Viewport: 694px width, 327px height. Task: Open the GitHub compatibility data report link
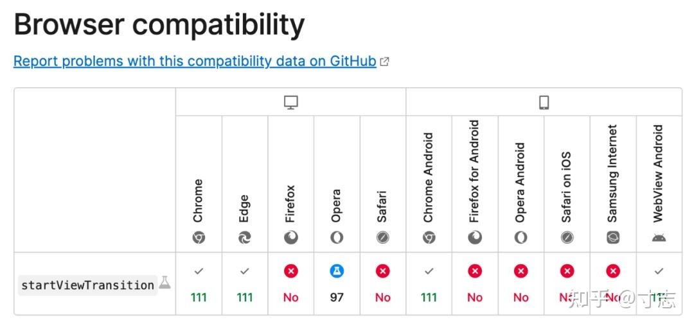coord(195,62)
